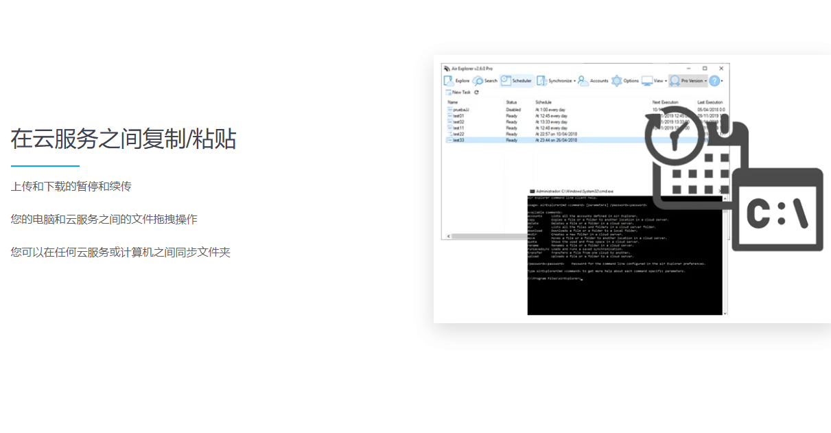Viewport: 831px width, 433px height.
Task: Click 'At 12:48 every day' schedule cell
Action: 551,128
